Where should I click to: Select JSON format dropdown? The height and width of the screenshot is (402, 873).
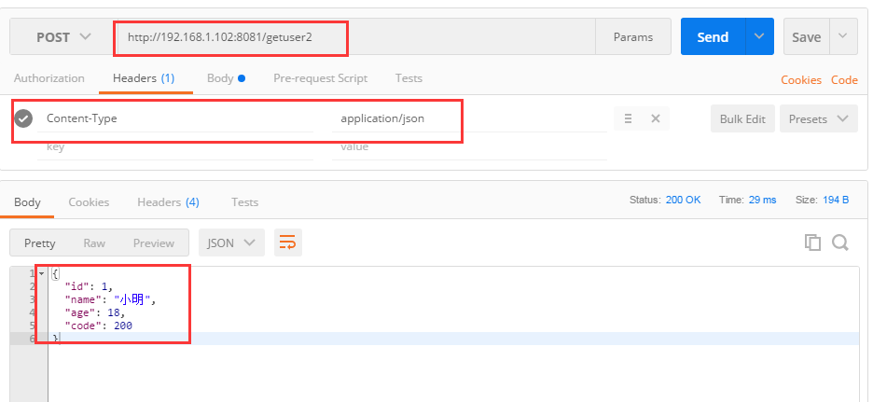[231, 243]
